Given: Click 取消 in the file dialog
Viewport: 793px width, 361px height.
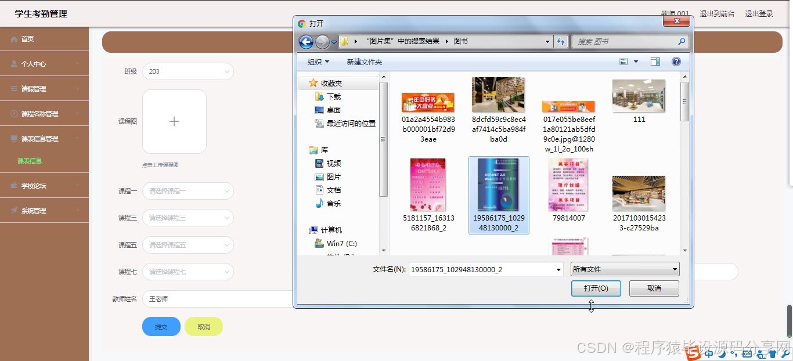Looking at the screenshot, I should pos(654,288).
